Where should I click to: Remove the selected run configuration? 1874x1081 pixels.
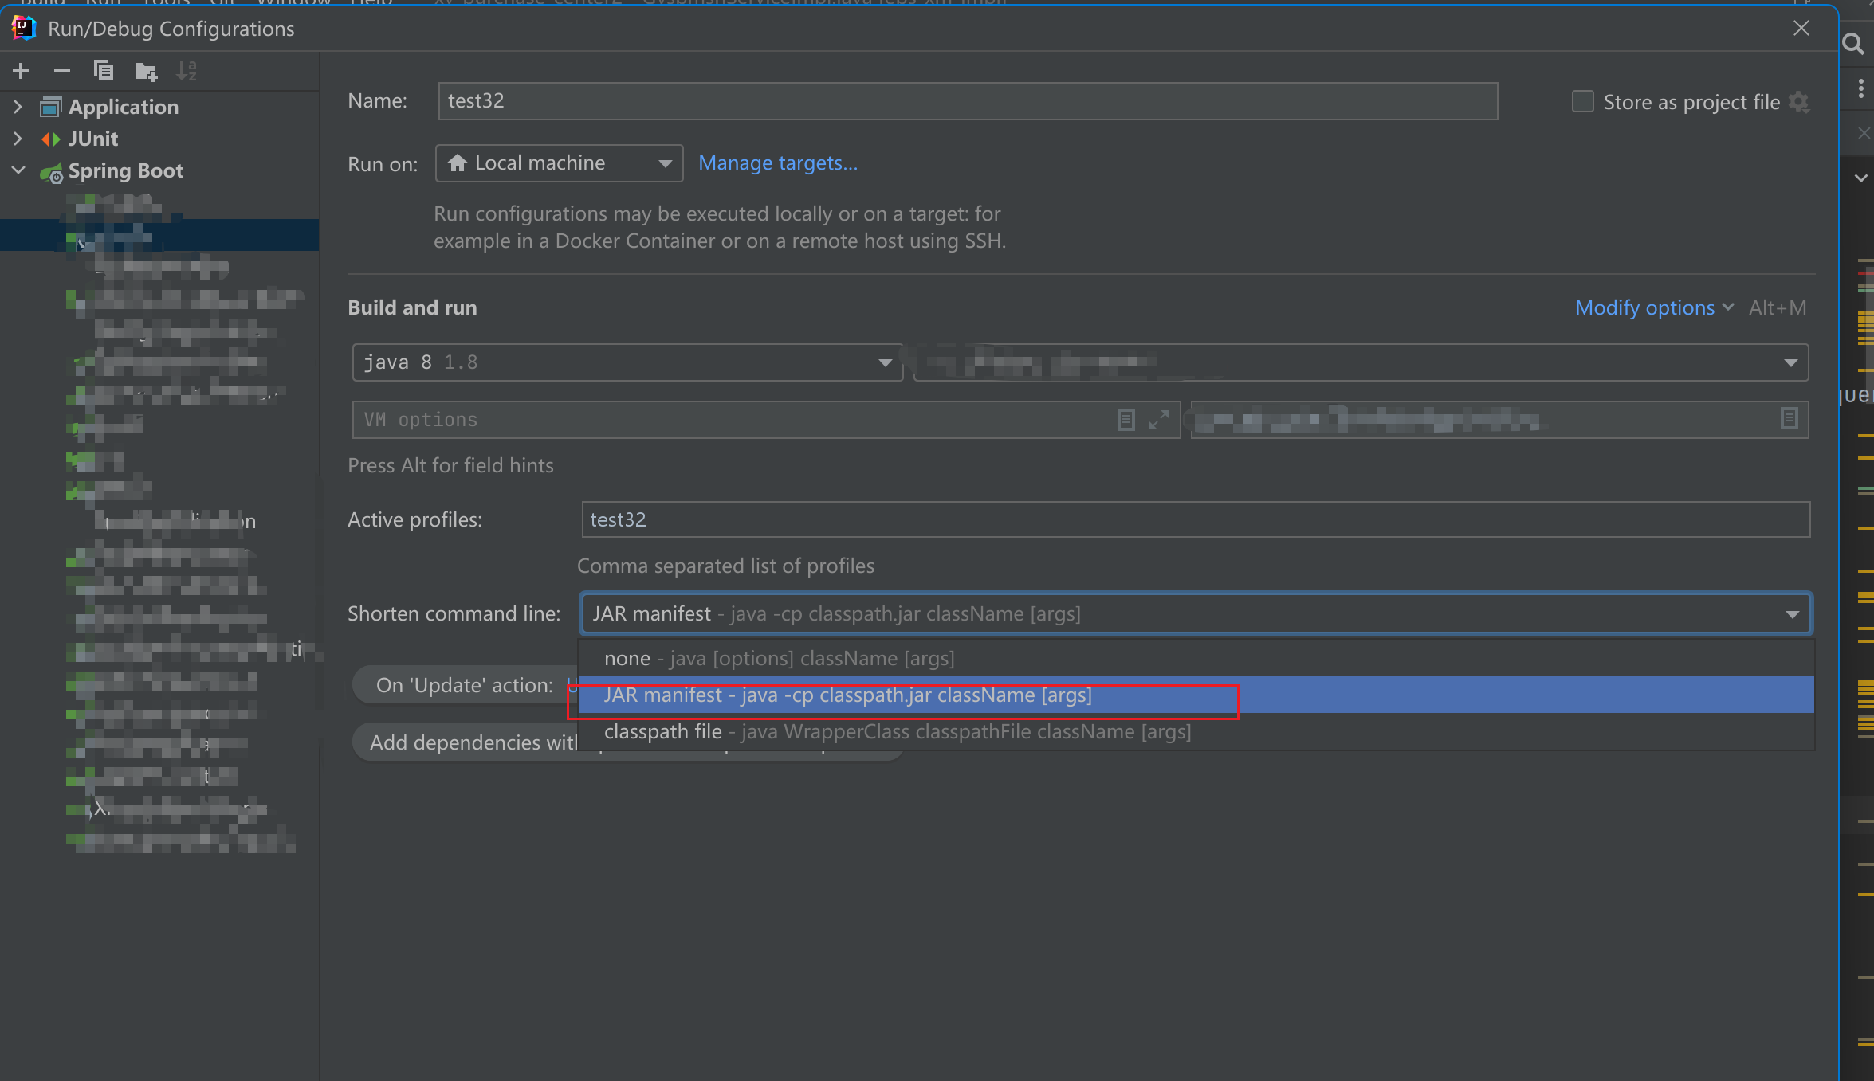point(61,70)
